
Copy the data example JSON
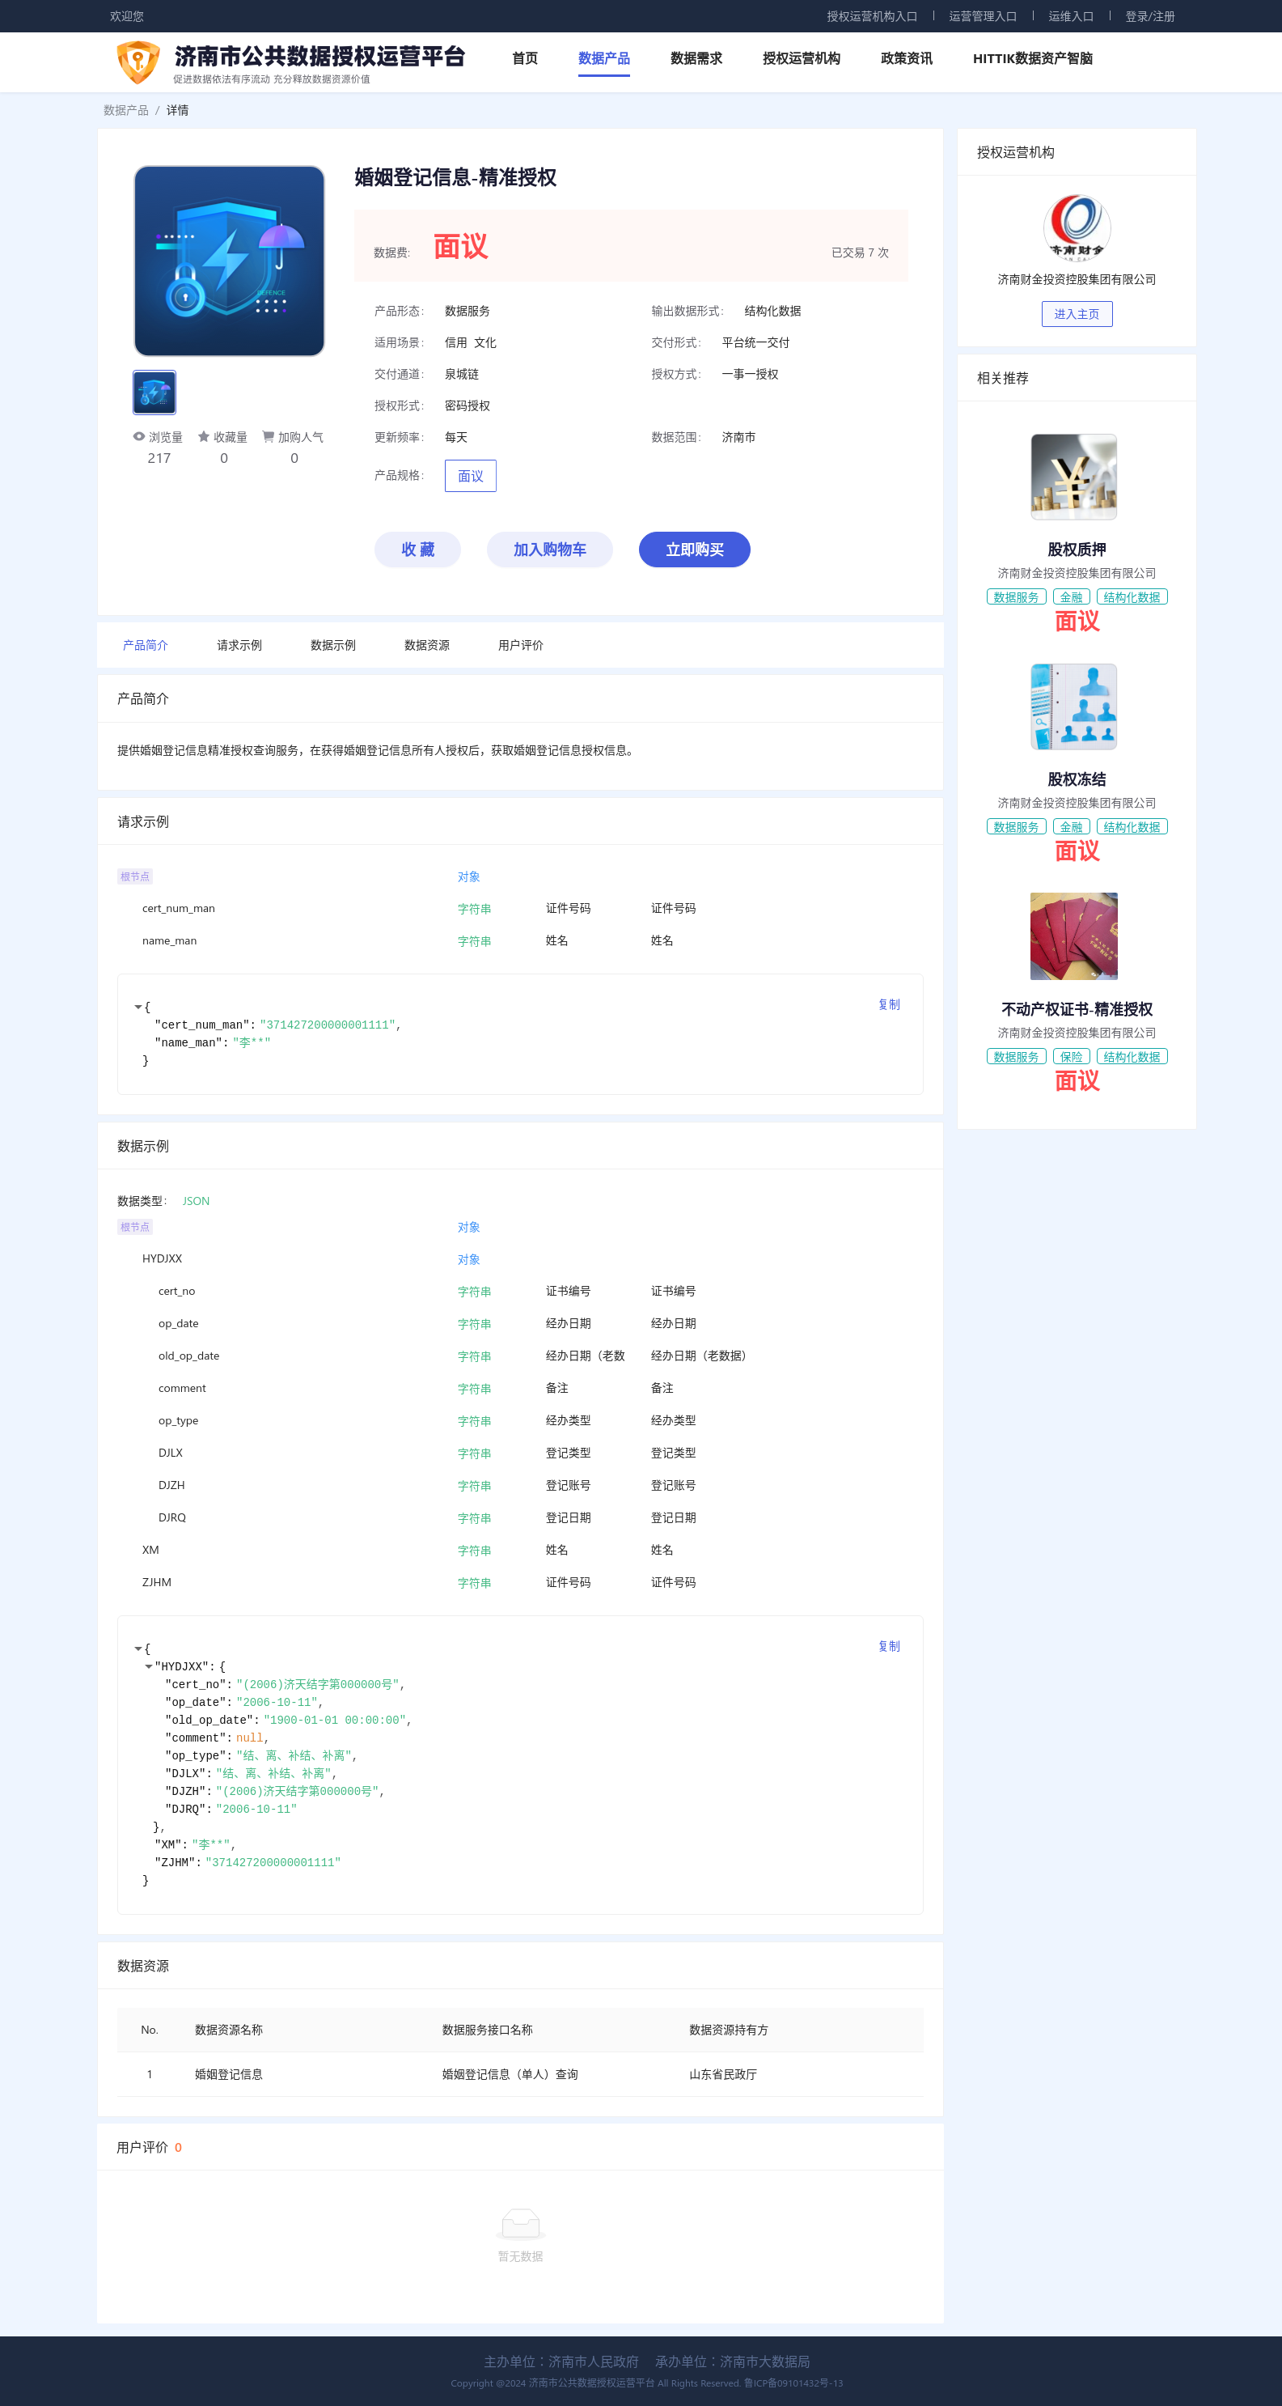point(889,1646)
